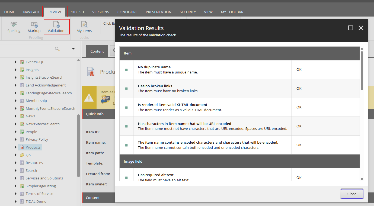
Task: Open the search options dropdown arrow
Action: point(73,49)
